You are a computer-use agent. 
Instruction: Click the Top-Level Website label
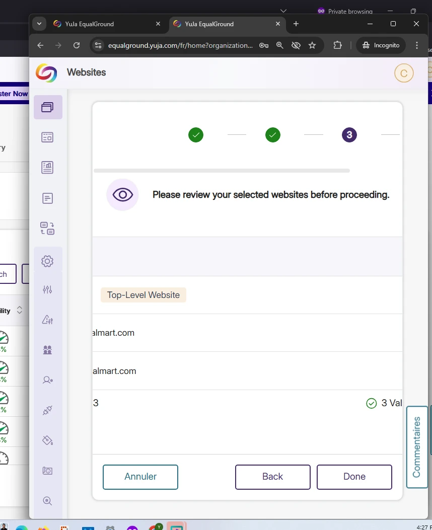click(x=143, y=295)
